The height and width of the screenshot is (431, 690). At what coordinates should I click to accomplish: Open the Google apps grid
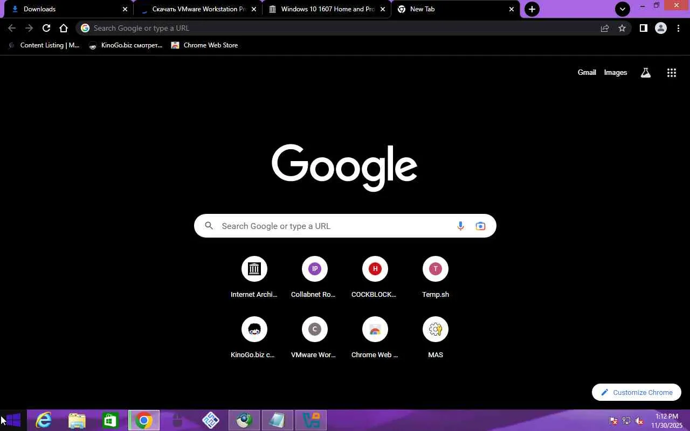pyautogui.click(x=671, y=73)
